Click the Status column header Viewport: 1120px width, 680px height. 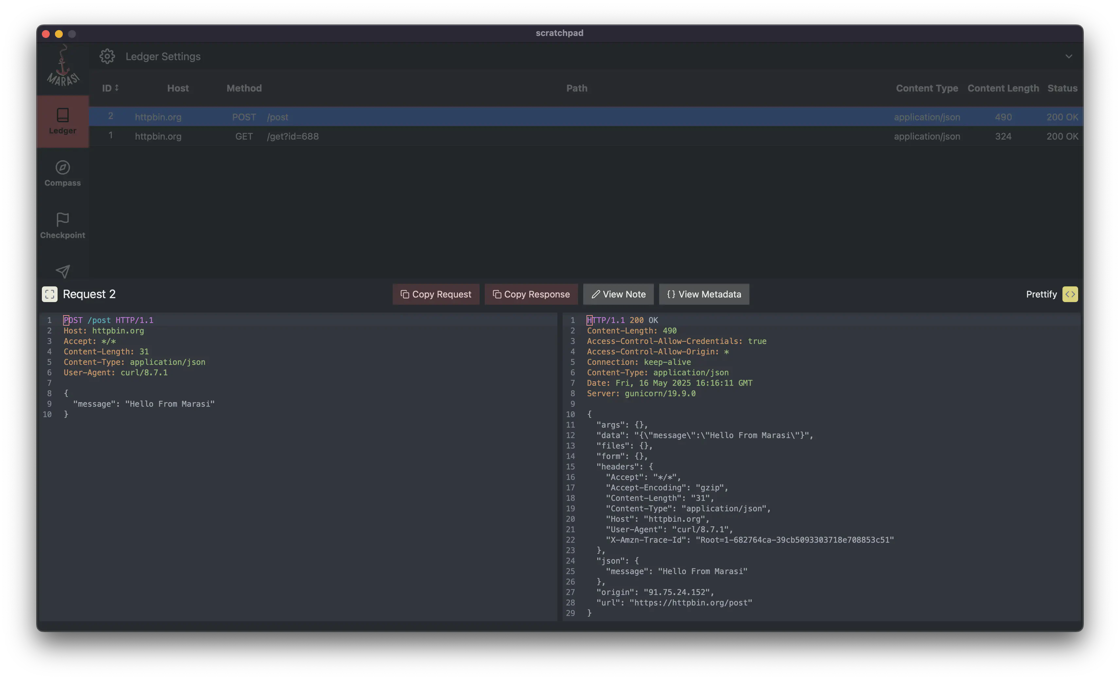coord(1062,88)
